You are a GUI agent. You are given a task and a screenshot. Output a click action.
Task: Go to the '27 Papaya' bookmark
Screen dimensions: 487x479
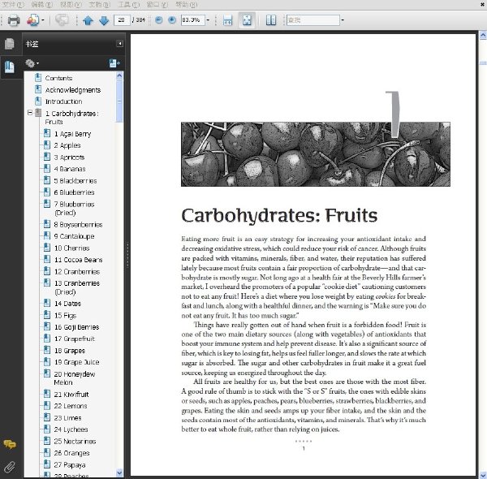point(70,464)
